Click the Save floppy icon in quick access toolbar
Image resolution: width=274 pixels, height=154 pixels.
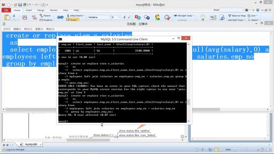(x=20, y=5)
